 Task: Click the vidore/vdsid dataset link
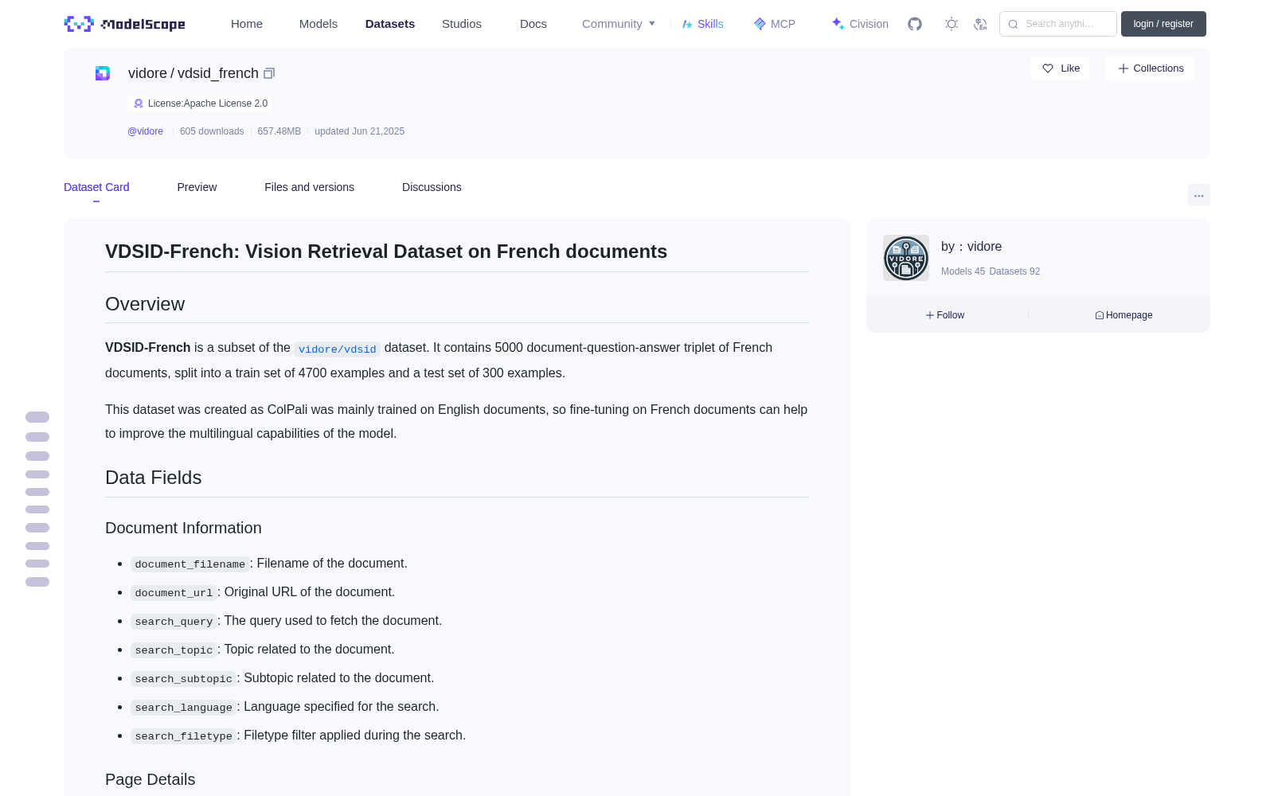tap(337, 349)
